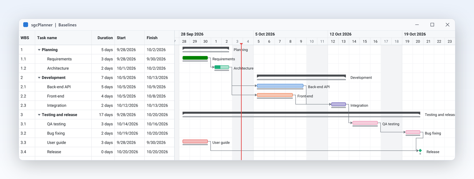Viewport: 474px width, 179px height.
Task: Click the purple Integration Gantt bar
Action: (339, 104)
